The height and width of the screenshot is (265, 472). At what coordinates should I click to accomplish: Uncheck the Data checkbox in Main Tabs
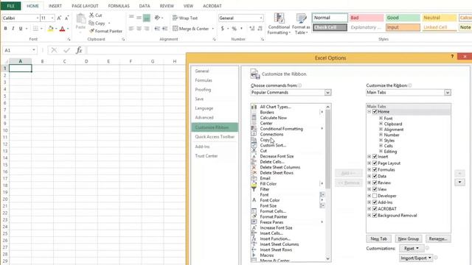pos(375,176)
